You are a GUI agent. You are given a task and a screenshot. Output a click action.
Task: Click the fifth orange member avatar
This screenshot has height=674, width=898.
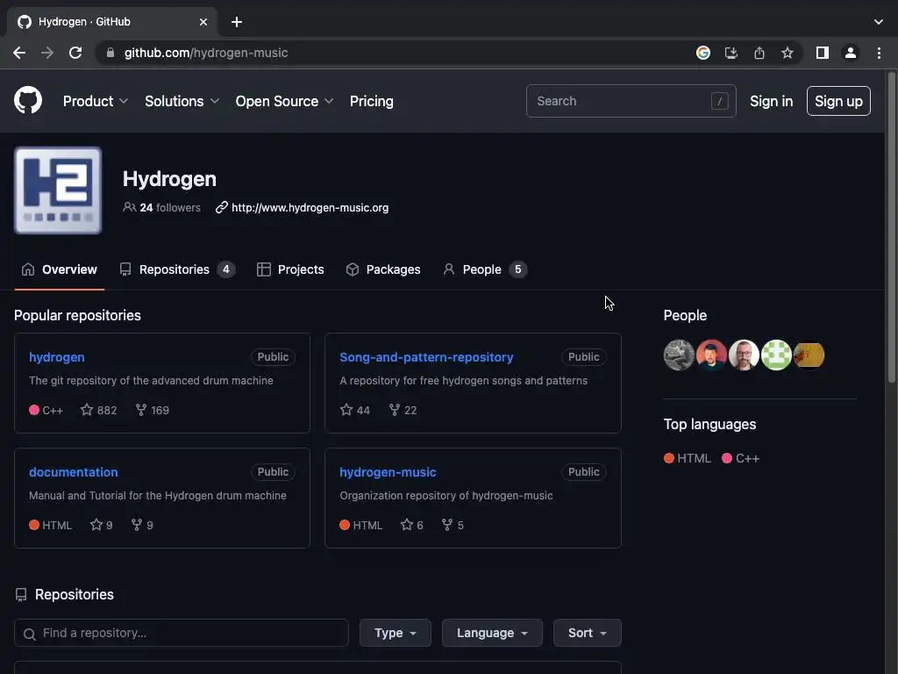pos(809,355)
